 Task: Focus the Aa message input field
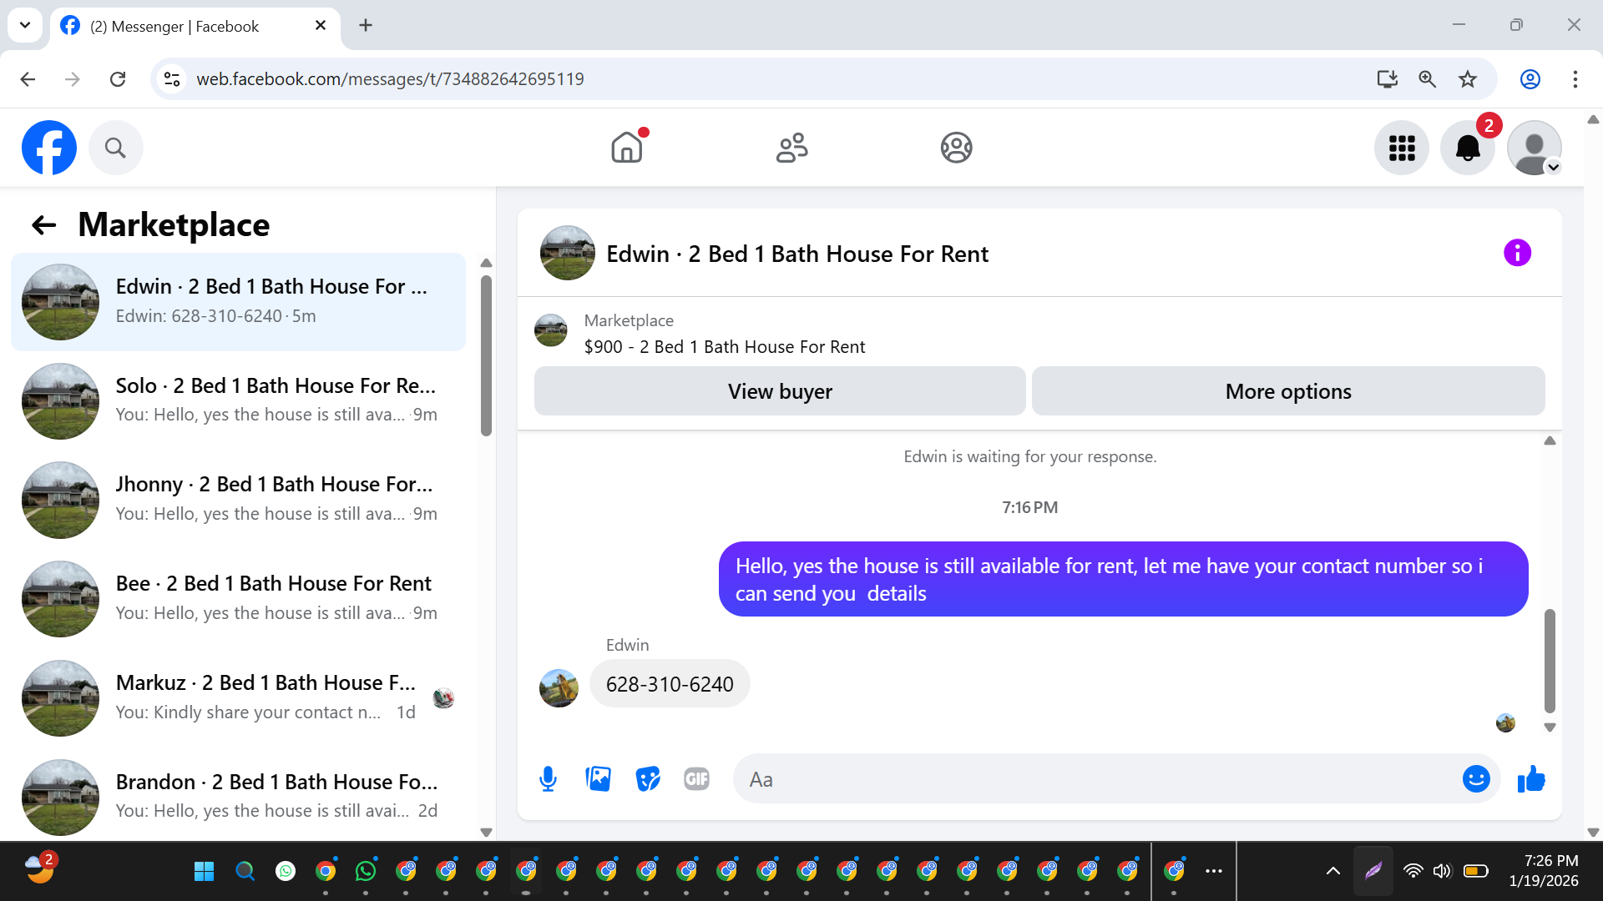coord(1094,779)
